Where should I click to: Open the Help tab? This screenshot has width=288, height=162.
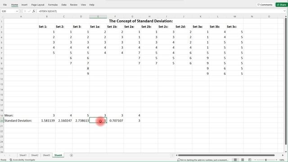(92, 5)
